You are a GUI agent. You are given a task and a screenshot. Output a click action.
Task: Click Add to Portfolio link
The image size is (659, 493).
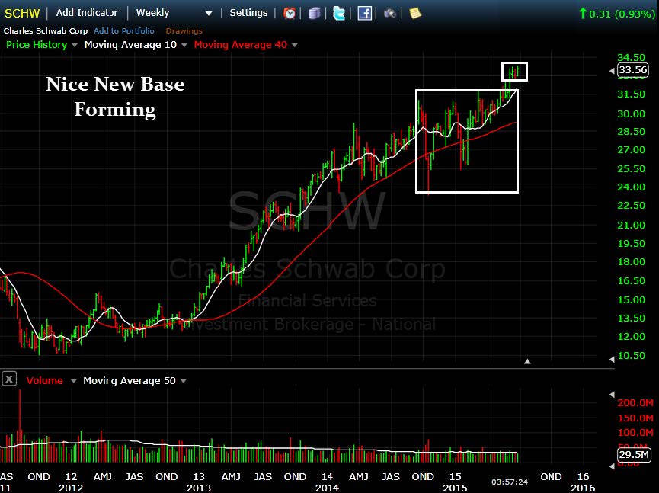tap(124, 30)
